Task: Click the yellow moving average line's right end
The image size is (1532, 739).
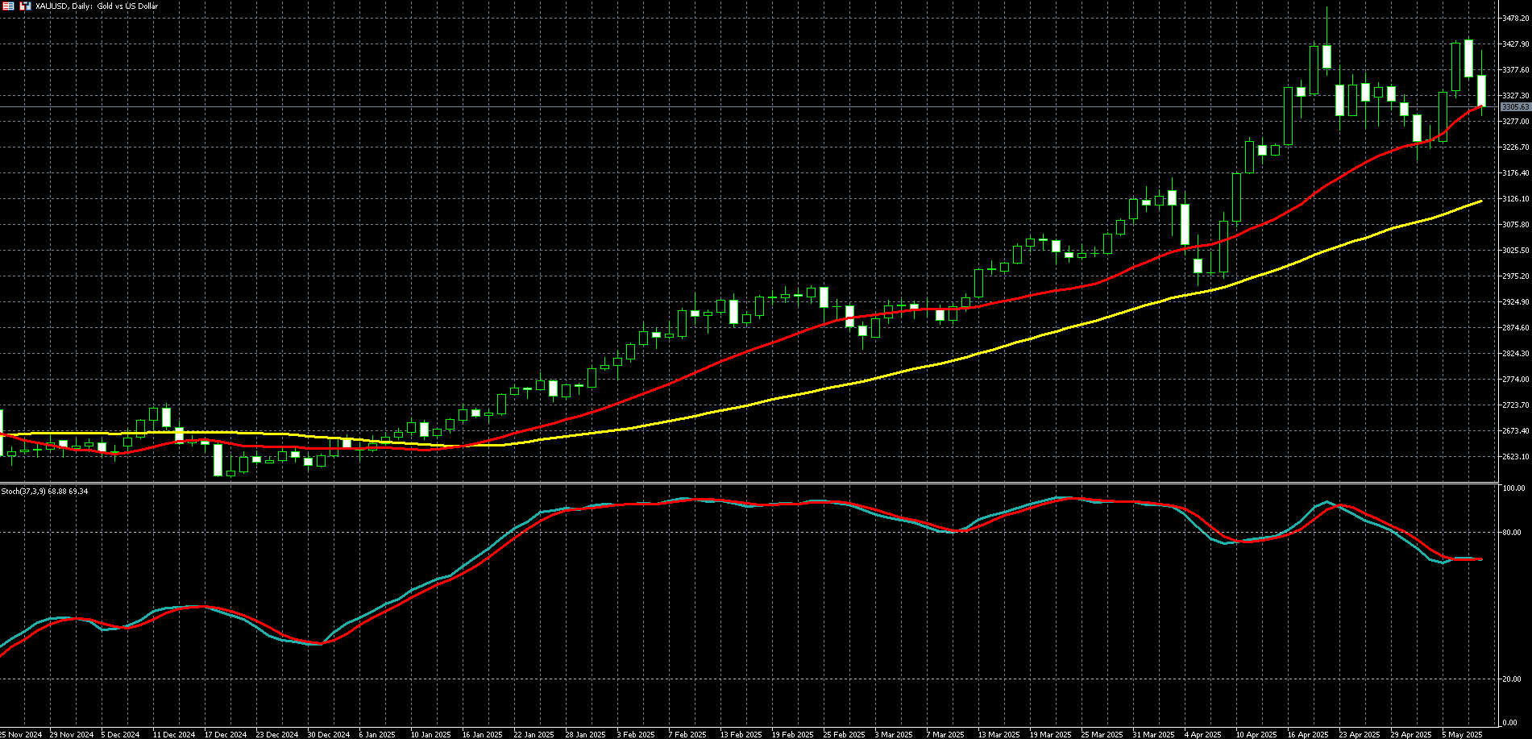Action: click(1480, 201)
